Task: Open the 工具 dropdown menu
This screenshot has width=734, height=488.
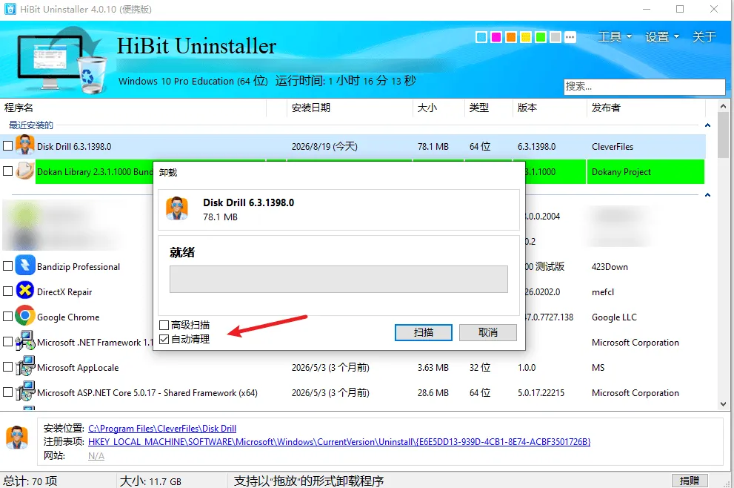Action: coord(615,36)
